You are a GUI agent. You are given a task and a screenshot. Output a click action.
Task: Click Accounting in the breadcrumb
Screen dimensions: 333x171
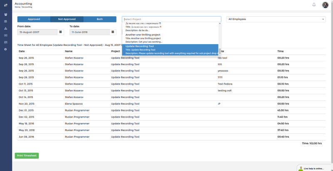pyautogui.click(x=27, y=7)
